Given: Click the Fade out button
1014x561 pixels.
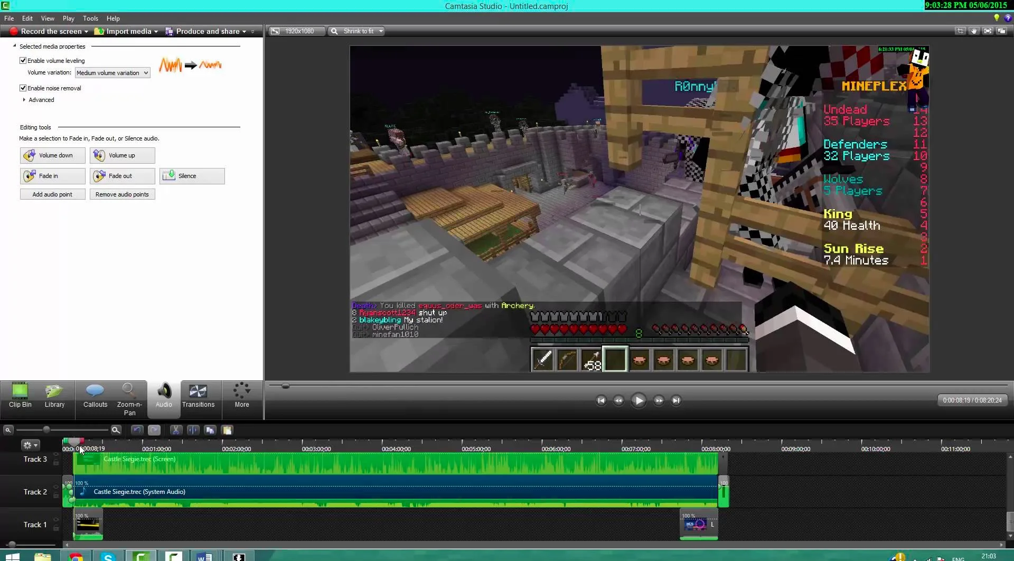Looking at the screenshot, I should pyautogui.click(x=122, y=176).
